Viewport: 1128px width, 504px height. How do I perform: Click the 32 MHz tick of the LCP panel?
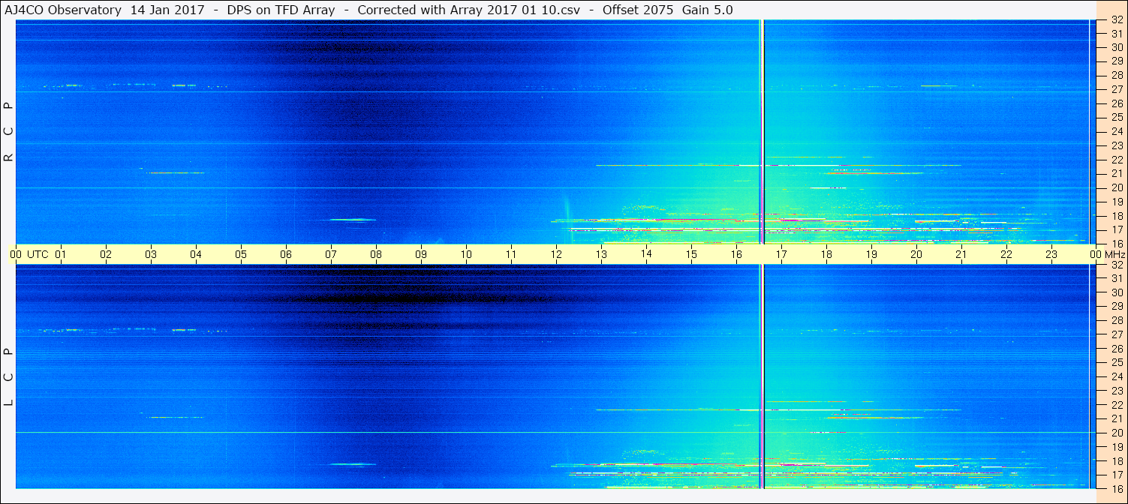[x=1117, y=265]
